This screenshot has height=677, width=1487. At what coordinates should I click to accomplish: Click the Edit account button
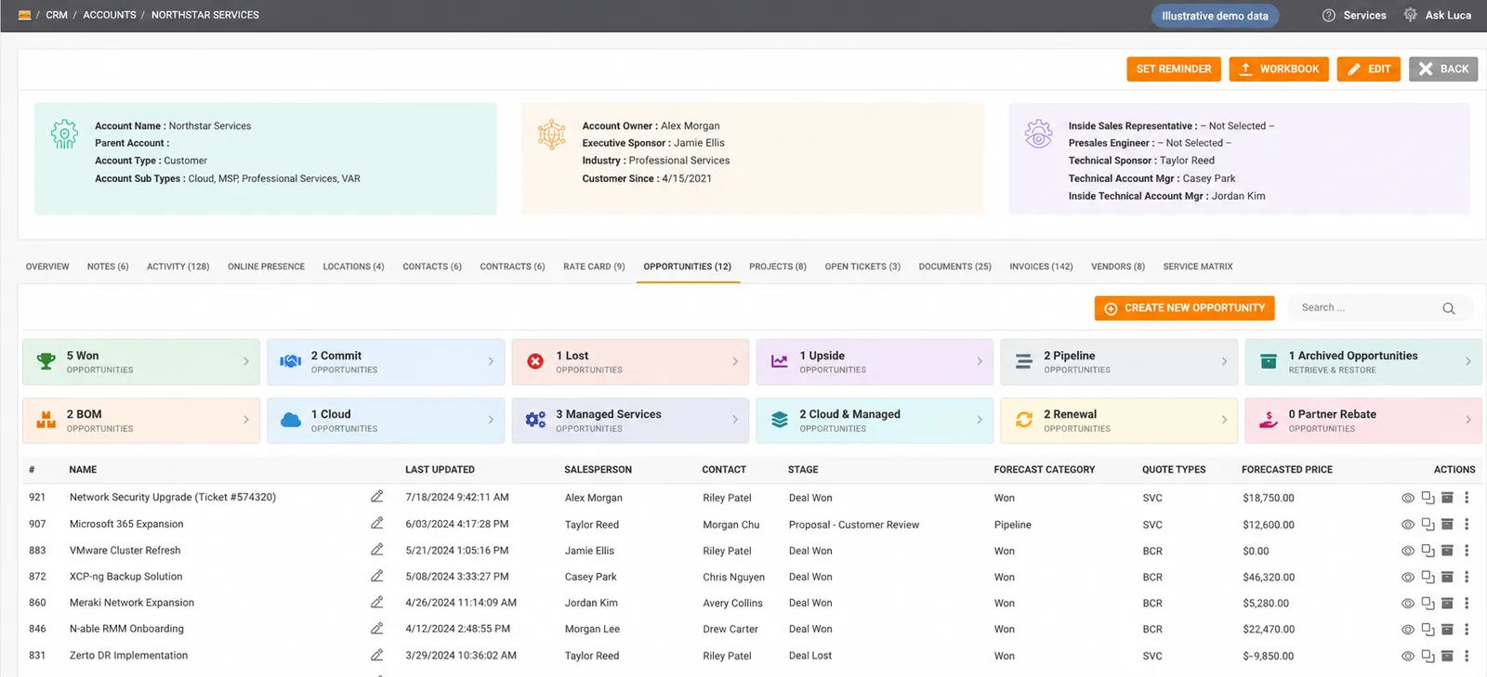(x=1369, y=69)
